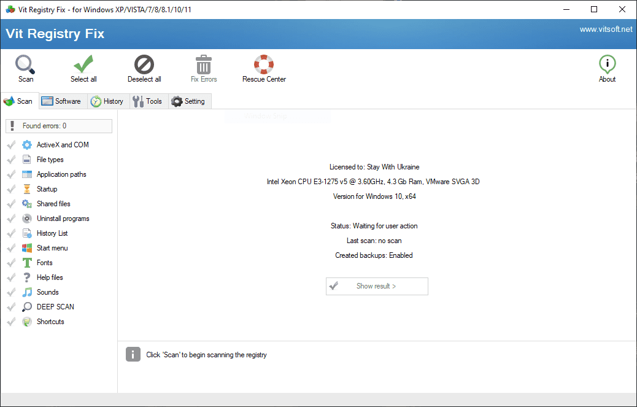Toggle the File types checkmark
The height and width of the screenshot is (407, 637).
11,160
